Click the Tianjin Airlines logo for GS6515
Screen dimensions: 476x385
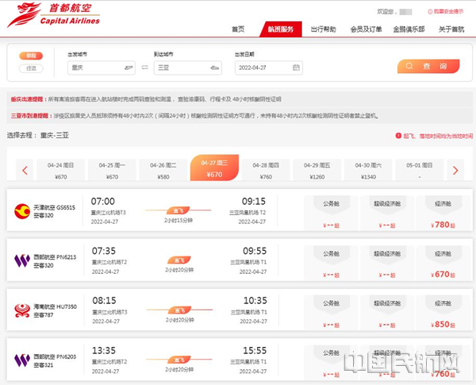point(22,211)
